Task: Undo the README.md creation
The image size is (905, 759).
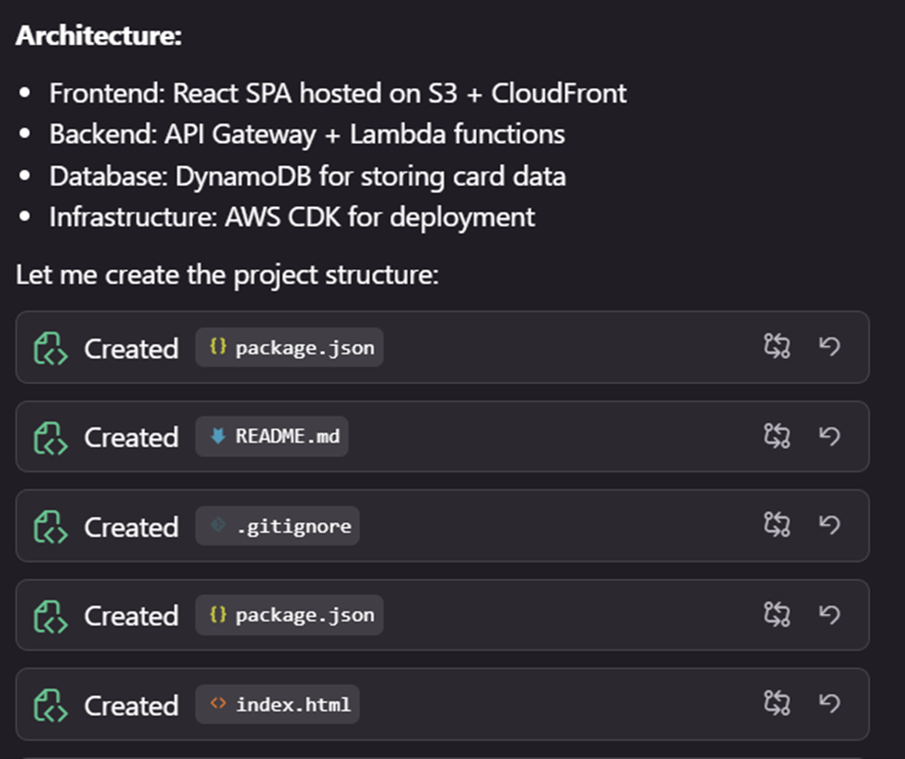Action: pyautogui.click(x=829, y=436)
